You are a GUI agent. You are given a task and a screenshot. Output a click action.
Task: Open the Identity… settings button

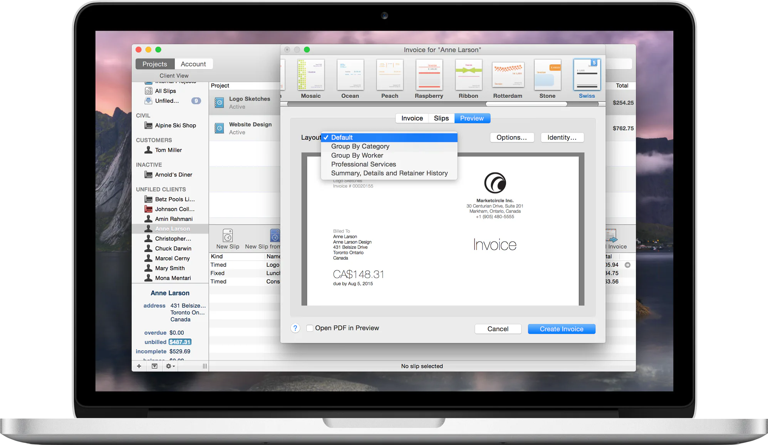click(x=562, y=138)
